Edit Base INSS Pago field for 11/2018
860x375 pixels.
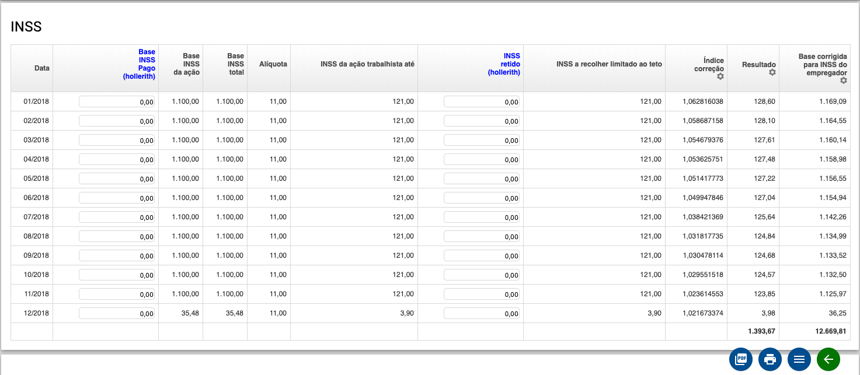coord(117,294)
